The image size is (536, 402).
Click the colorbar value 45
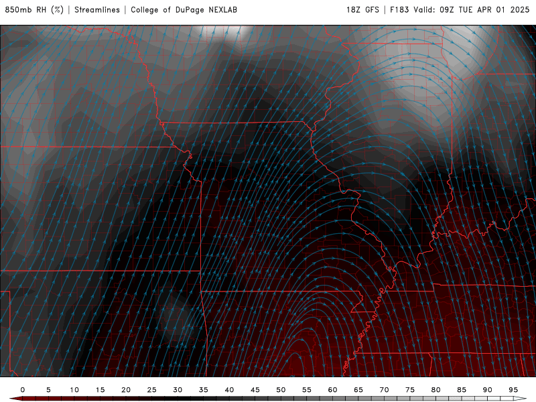point(255,390)
